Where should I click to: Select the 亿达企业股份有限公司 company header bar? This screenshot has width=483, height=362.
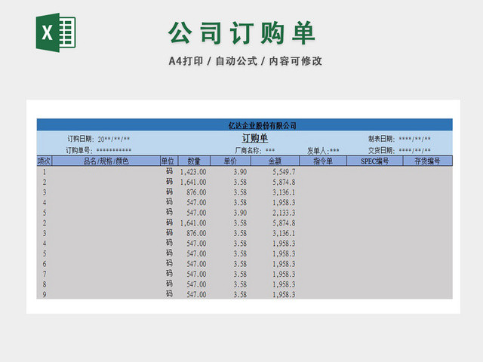pyautogui.click(x=245, y=125)
